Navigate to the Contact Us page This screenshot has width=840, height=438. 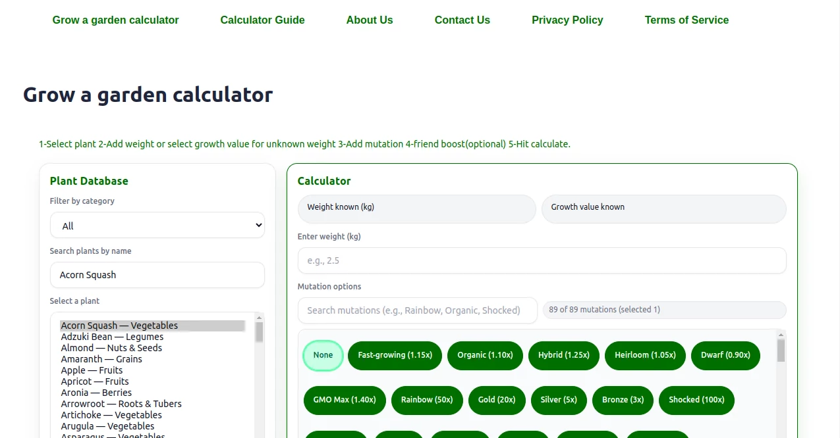tap(462, 20)
